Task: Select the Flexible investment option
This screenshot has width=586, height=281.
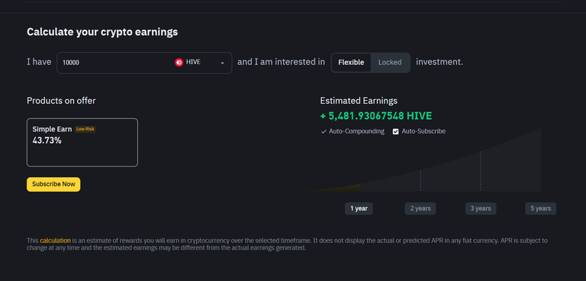Action: tap(351, 63)
